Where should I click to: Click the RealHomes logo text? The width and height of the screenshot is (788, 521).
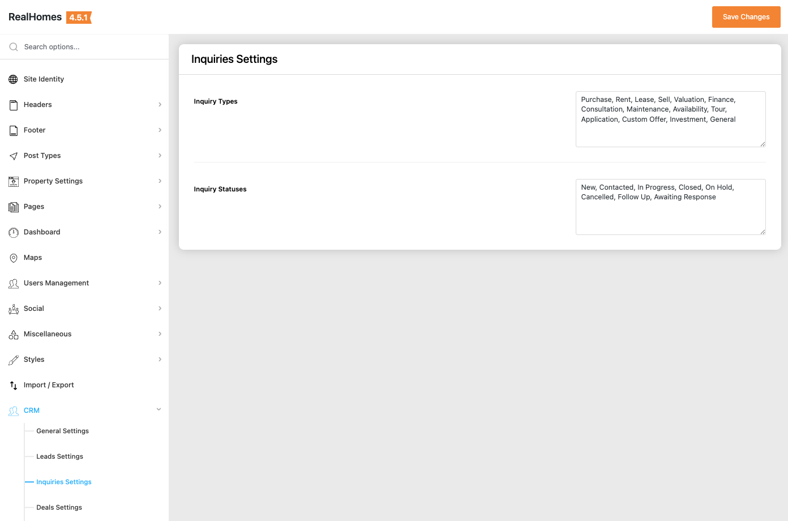(x=35, y=17)
